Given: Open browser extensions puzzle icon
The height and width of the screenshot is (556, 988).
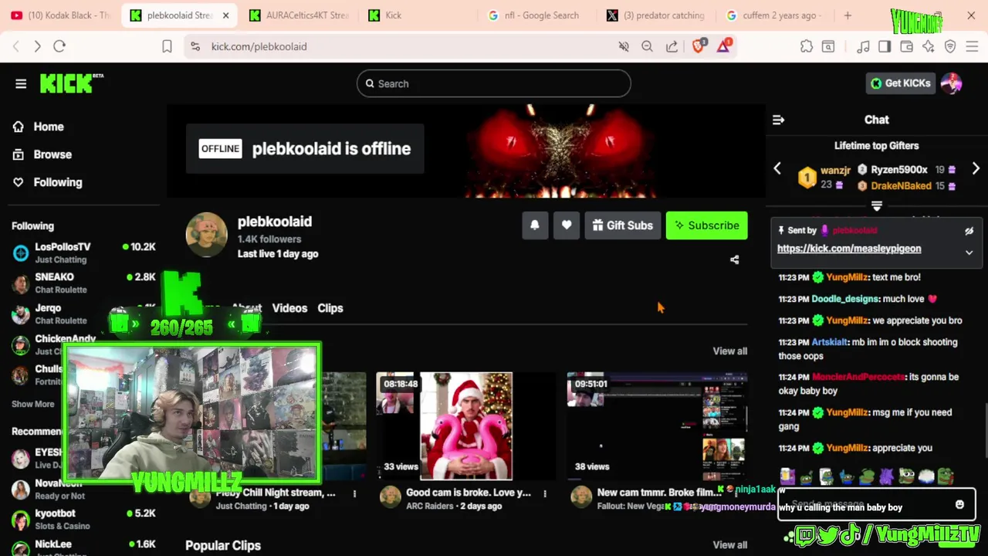Looking at the screenshot, I should pos(807,46).
